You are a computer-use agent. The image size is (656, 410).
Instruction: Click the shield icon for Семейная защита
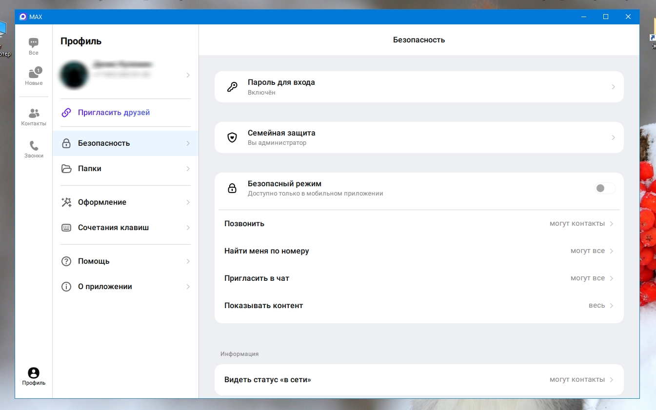(x=232, y=137)
